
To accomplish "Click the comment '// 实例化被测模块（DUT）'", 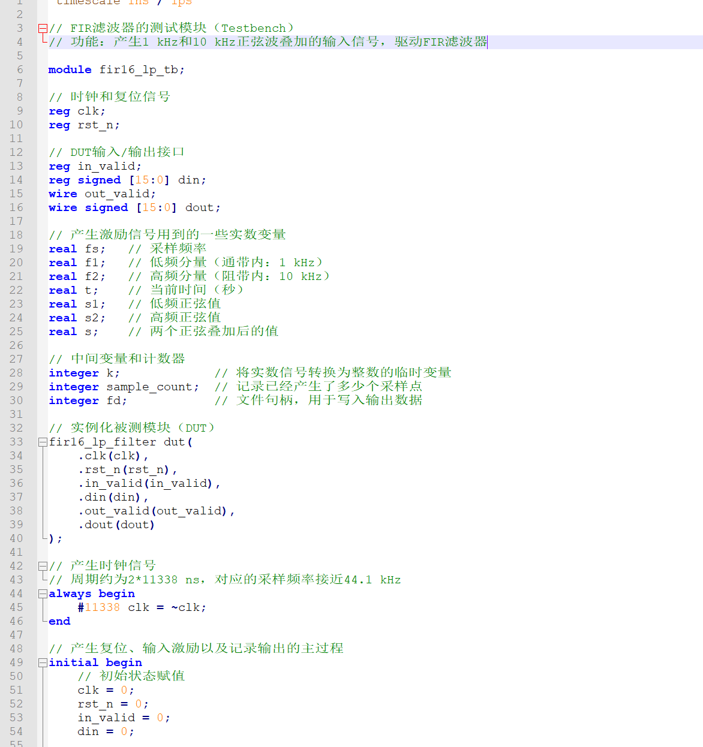I will click(131, 427).
